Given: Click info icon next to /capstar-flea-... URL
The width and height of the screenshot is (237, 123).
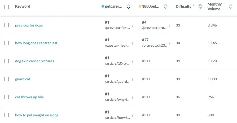Looking at the screenshot, I should 133,43.
